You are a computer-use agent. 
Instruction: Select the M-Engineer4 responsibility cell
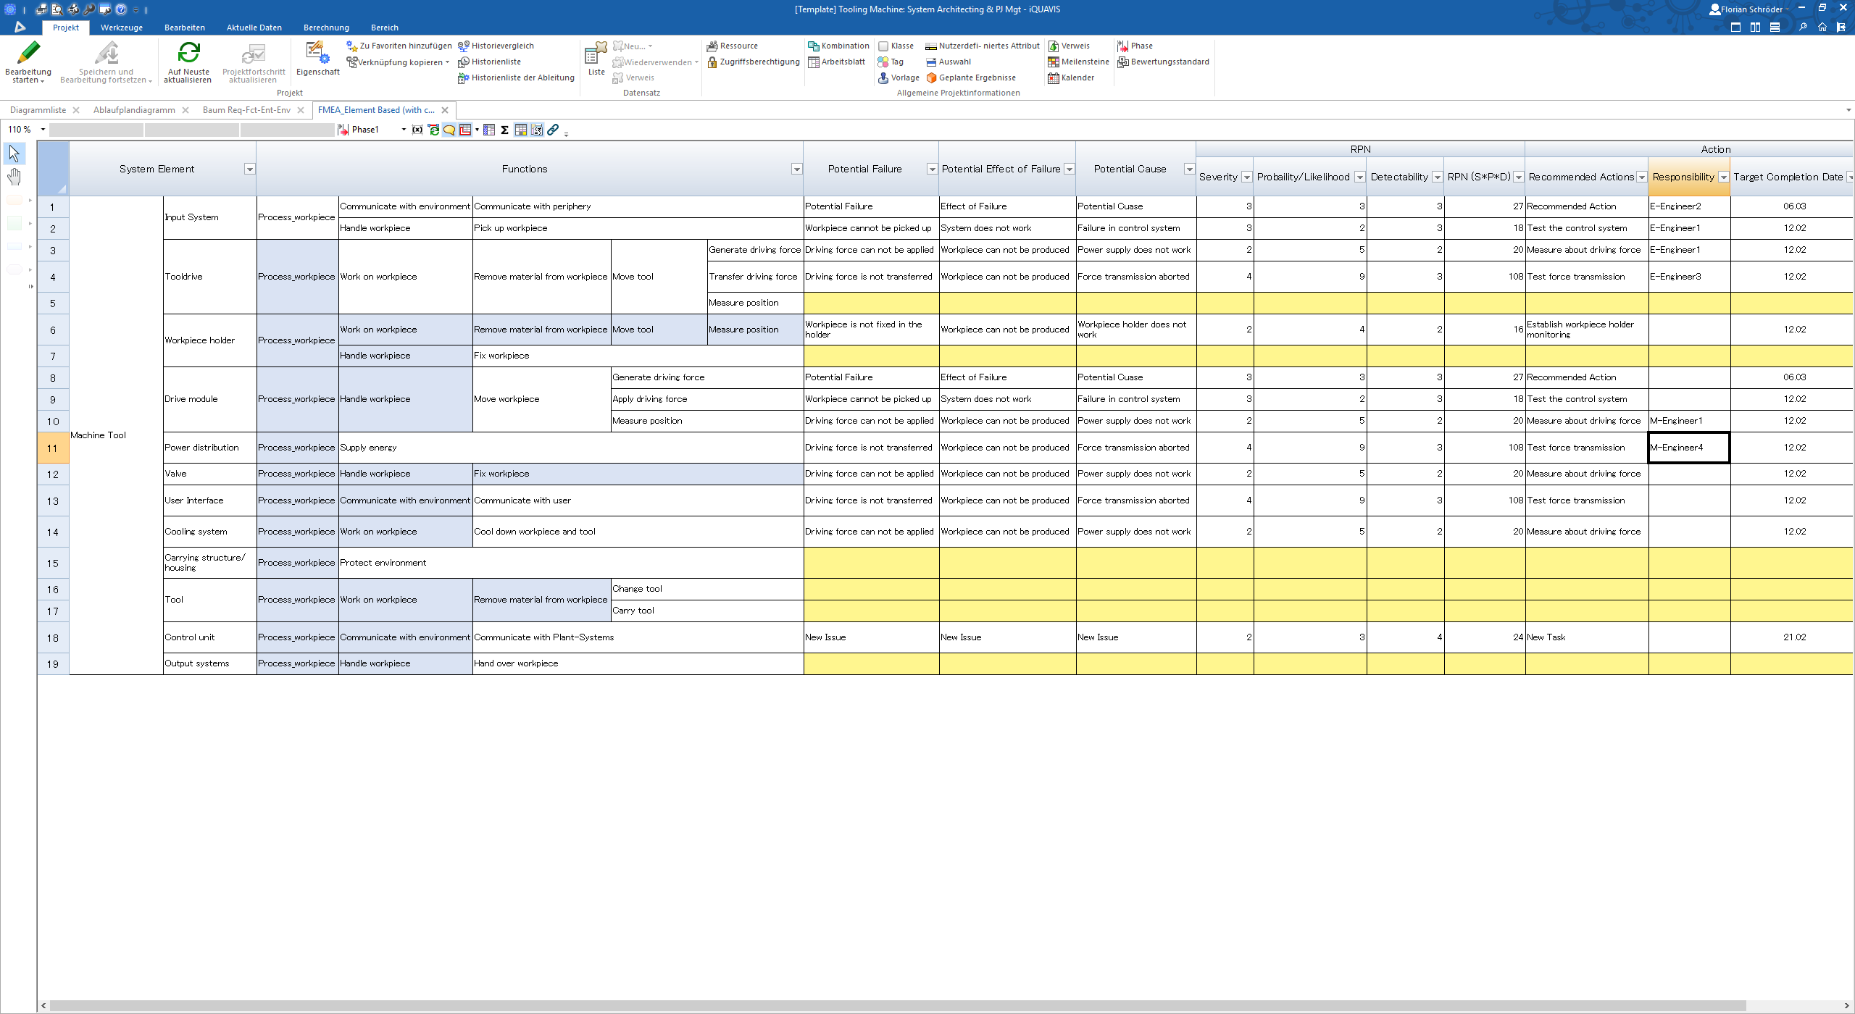click(x=1689, y=448)
